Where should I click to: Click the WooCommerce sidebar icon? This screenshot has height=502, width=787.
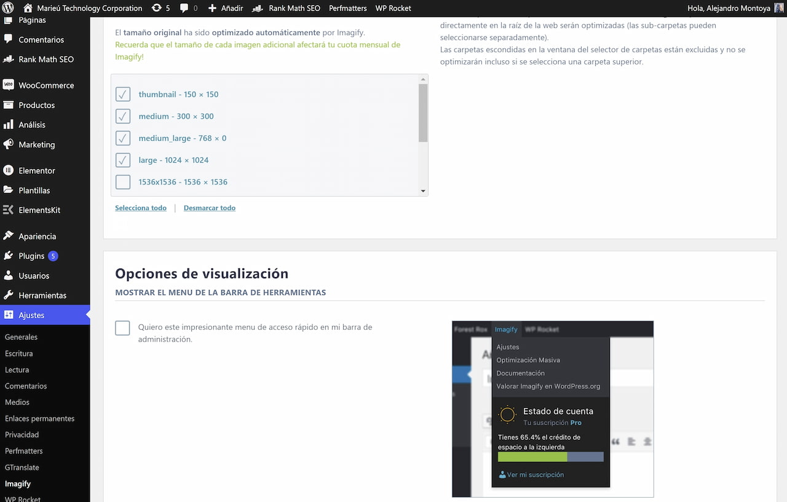pyautogui.click(x=8, y=85)
